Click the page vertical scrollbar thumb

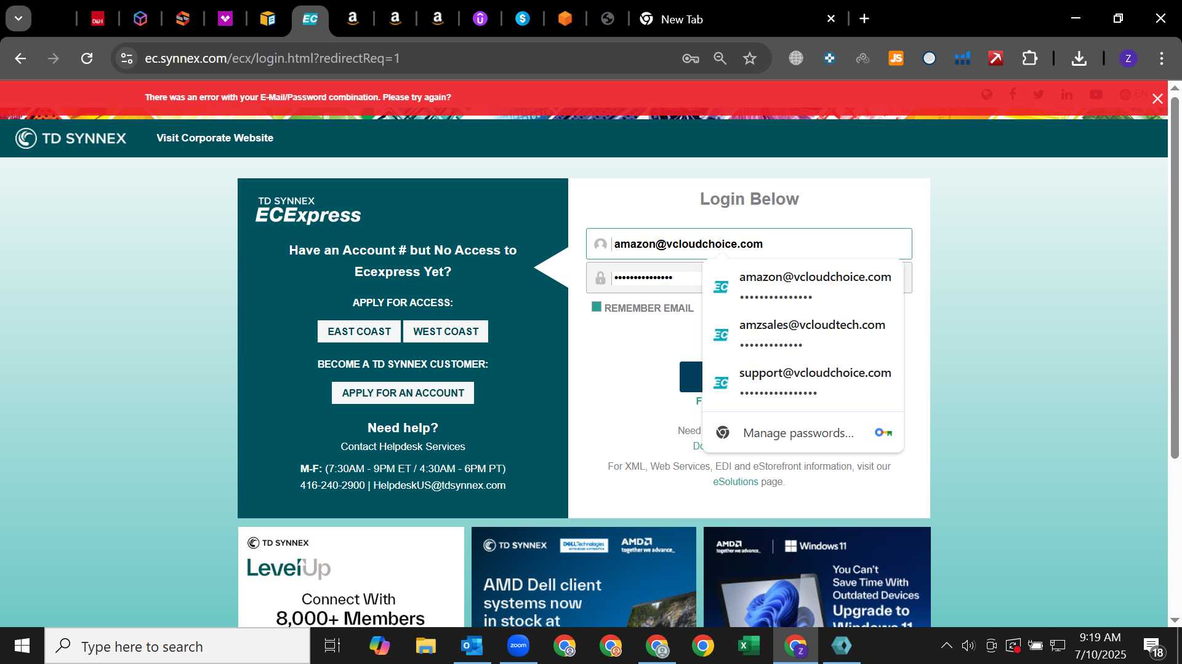pos(1175,277)
